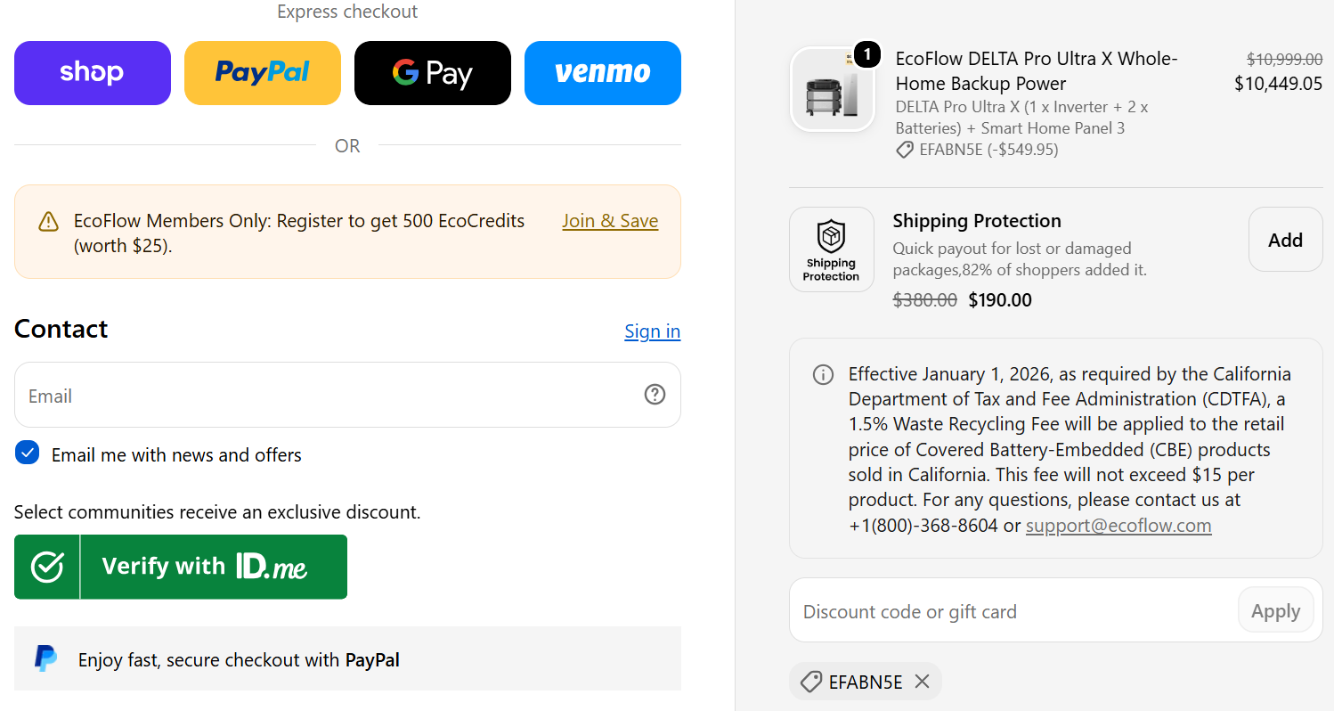Click the discounted price $10,449.05
The width and height of the screenshot is (1334, 711).
[1278, 84]
